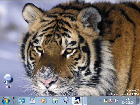
Task: Click the 9:46 clock time
Action: click(128, 99)
